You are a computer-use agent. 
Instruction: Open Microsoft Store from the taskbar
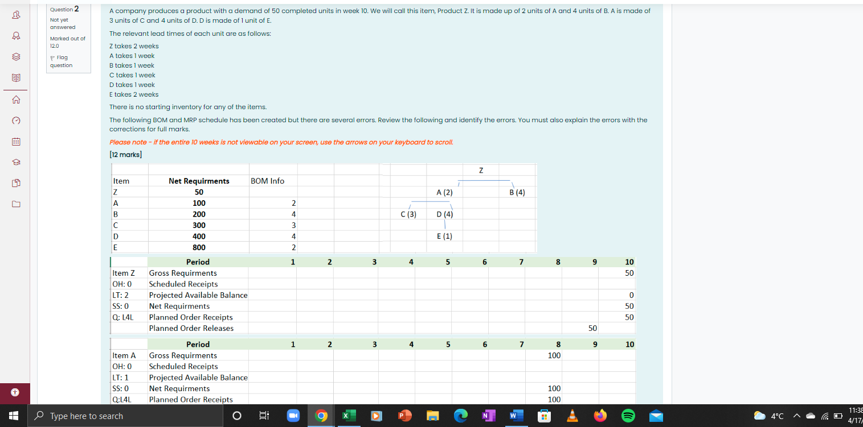544,416
